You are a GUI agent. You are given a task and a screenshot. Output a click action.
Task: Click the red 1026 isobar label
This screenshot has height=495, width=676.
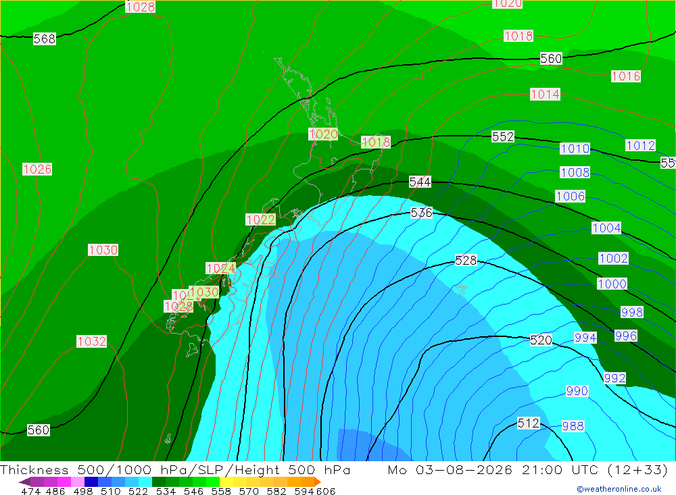point(37,170)
